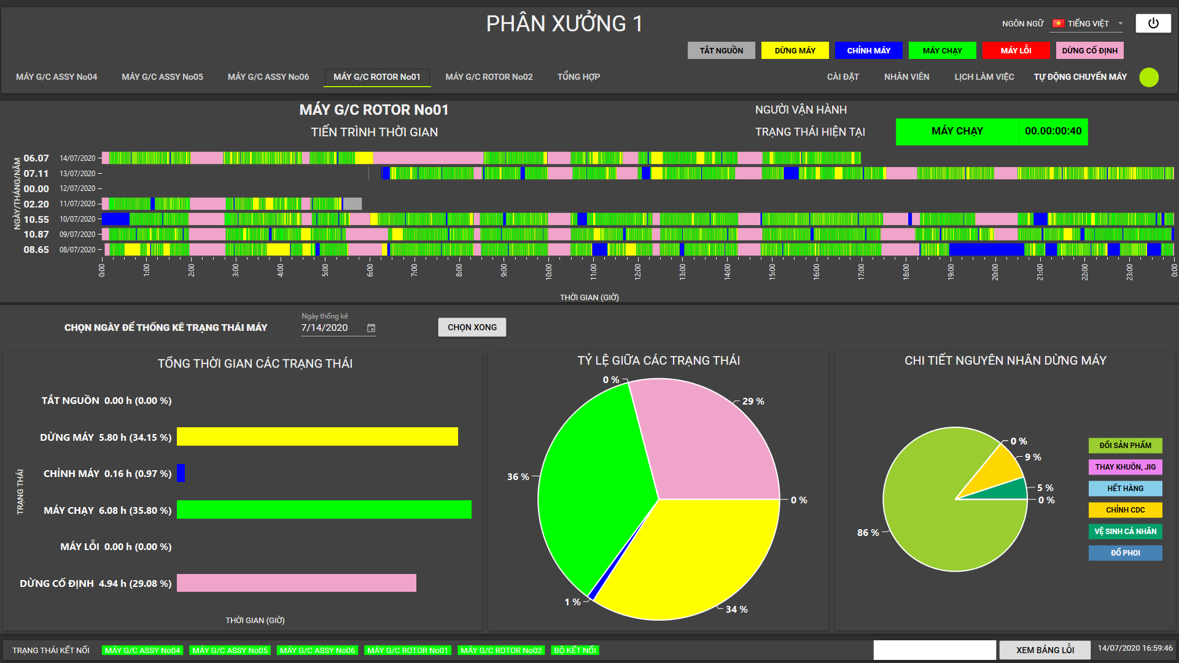Open LỊCH LÀM VIỆC menu
Image resolution: width=1179 pixels, height=663 pixels.
[984, 77]
